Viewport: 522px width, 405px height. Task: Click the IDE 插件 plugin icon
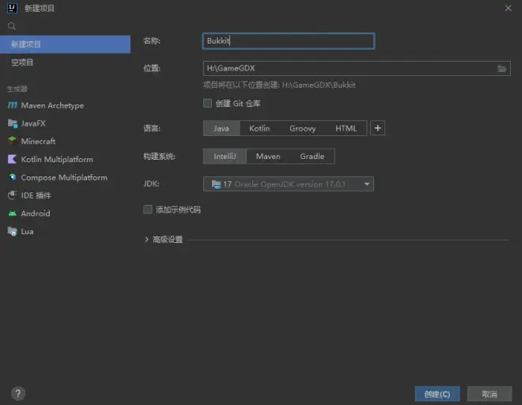(x=13, y=195)
